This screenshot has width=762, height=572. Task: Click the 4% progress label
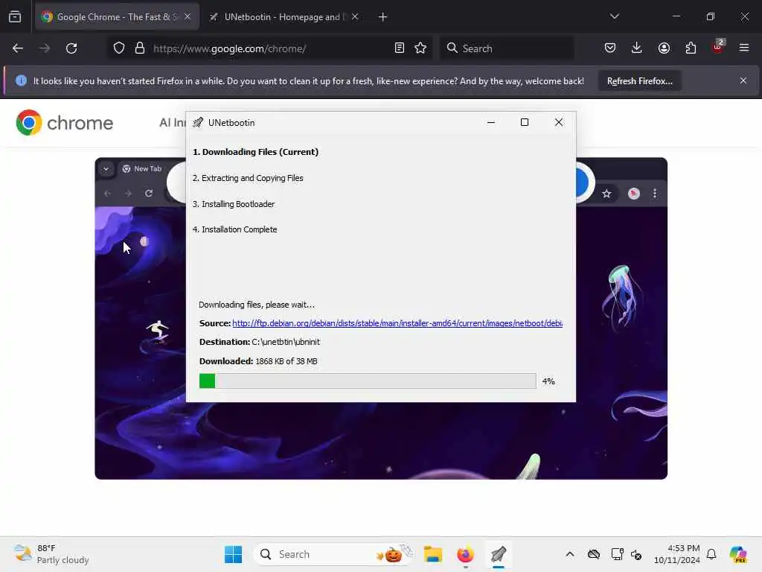pyautogui.click(x=548, y=381)
